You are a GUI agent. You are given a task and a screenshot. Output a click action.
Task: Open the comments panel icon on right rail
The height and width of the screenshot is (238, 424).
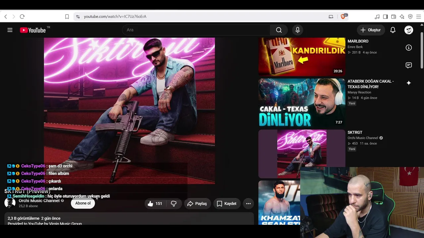click(x=409, y=65)
